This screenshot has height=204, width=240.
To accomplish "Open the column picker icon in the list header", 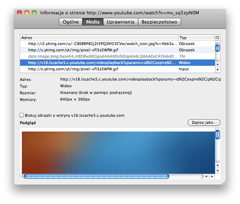I will [x=217, y=37].
